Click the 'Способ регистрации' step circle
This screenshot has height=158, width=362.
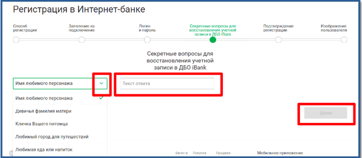(16, 40)
